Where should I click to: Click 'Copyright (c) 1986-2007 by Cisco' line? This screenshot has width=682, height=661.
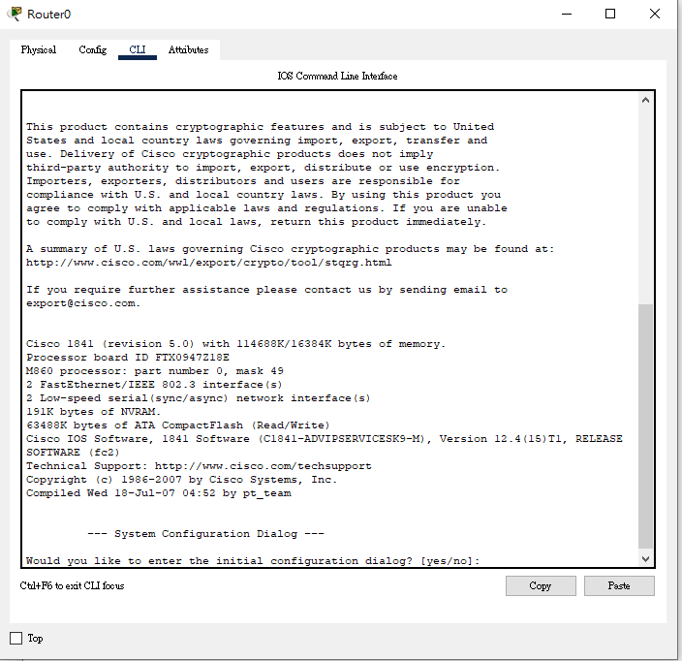pyautogui.click(x=182, y=480)
